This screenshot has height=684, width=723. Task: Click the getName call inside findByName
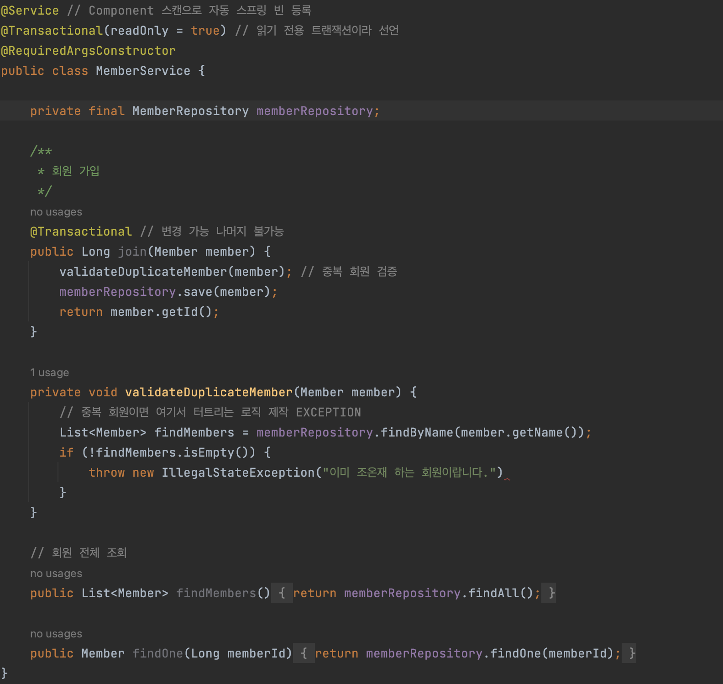tap(537, 432)
